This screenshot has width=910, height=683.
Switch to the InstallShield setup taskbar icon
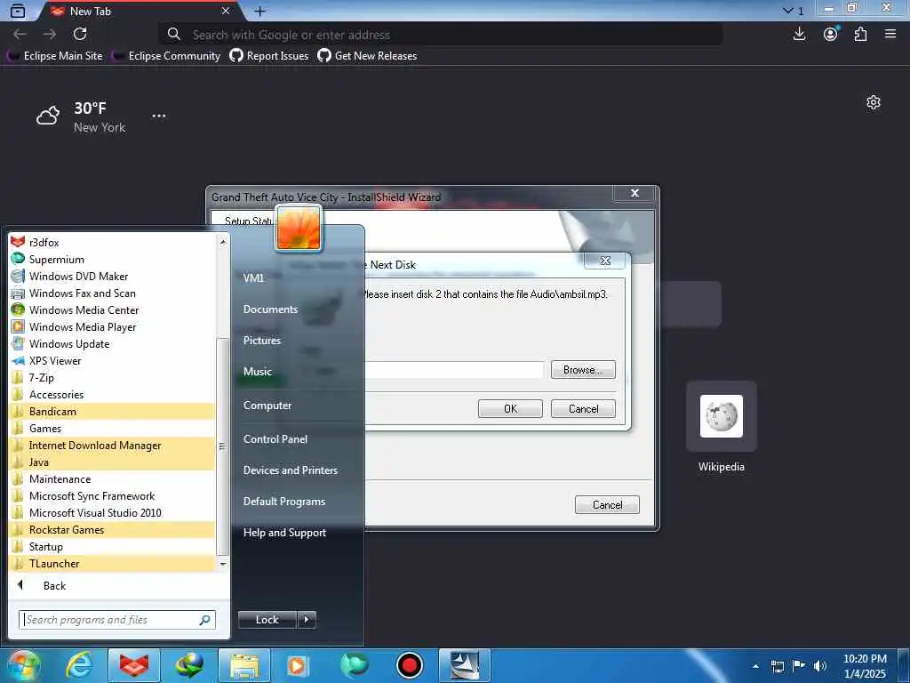tap(464, 665)
